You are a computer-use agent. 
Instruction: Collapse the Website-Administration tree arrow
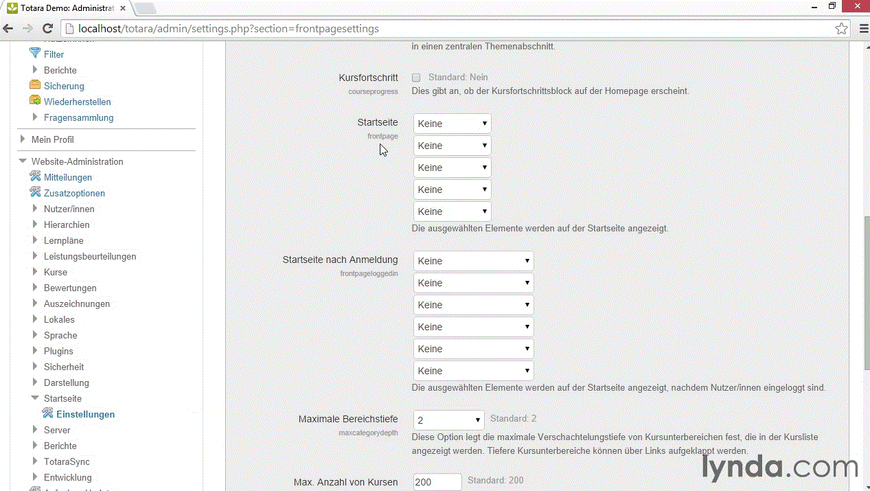(23, 161)
